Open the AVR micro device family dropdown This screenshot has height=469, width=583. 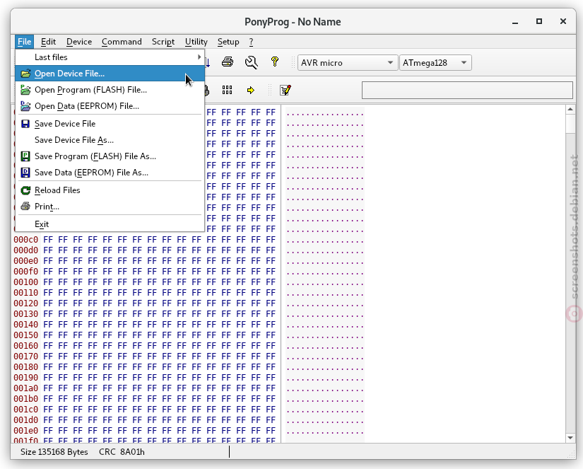347,62
